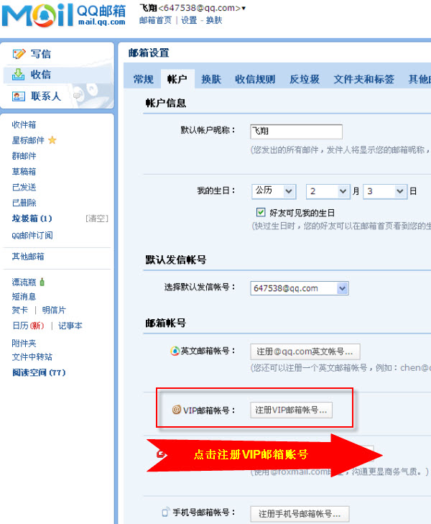The image size is (431, 524).
Task: Open the birthday month dropdown
Action: tap(328, 191)
